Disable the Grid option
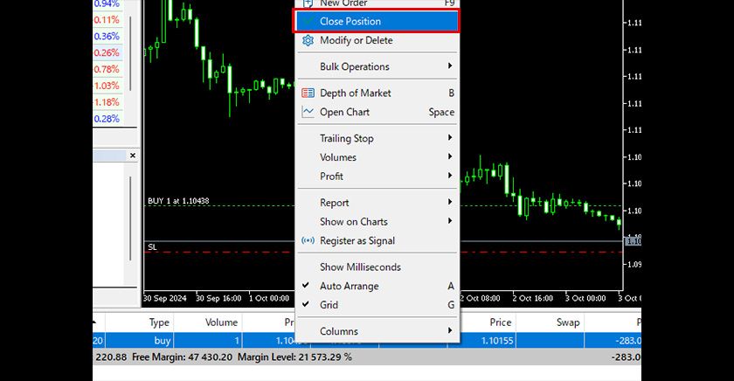The height and width of the screenshot is (381, 734). [x=306, y=305]
